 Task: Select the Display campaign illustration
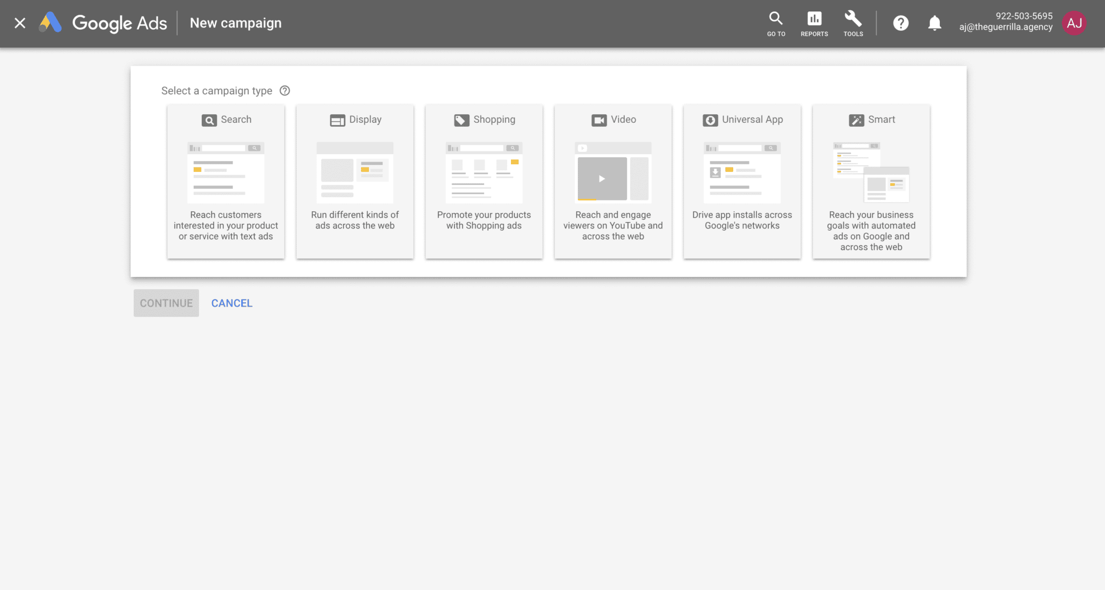(x=355, y=172)
